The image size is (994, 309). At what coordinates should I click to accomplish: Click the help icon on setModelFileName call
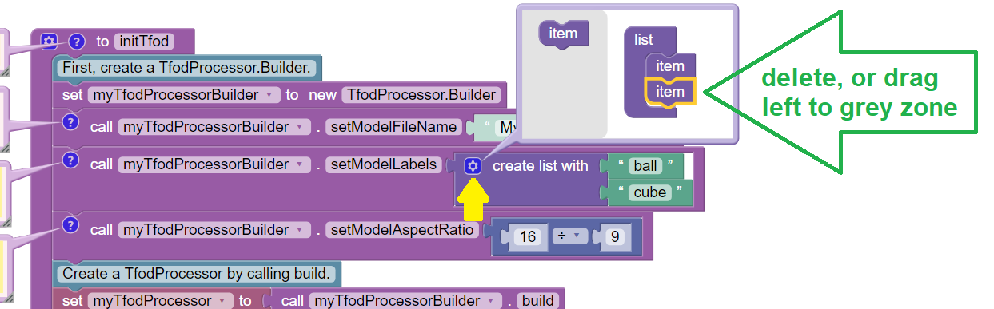[x=70, y=122]
